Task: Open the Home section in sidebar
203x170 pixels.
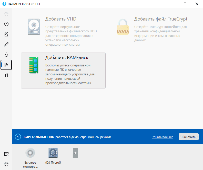Action: 6,14
